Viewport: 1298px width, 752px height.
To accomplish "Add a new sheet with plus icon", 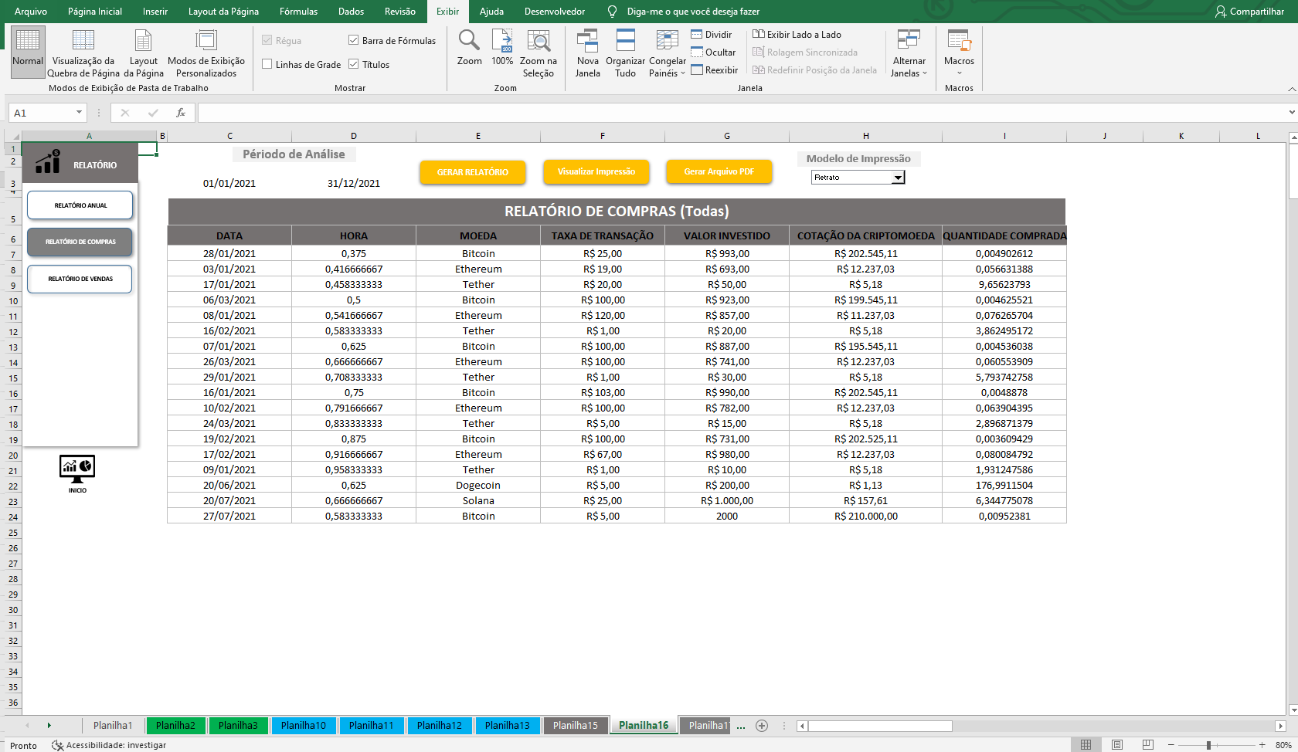I will point(762,726).
